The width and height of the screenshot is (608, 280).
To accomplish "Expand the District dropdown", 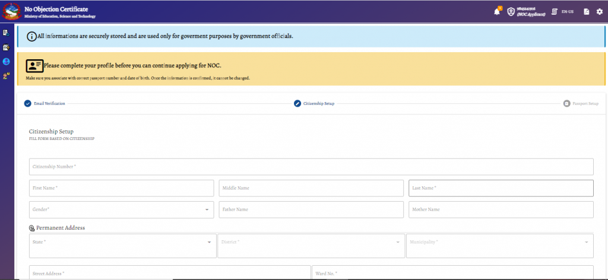I will point(311,246).
